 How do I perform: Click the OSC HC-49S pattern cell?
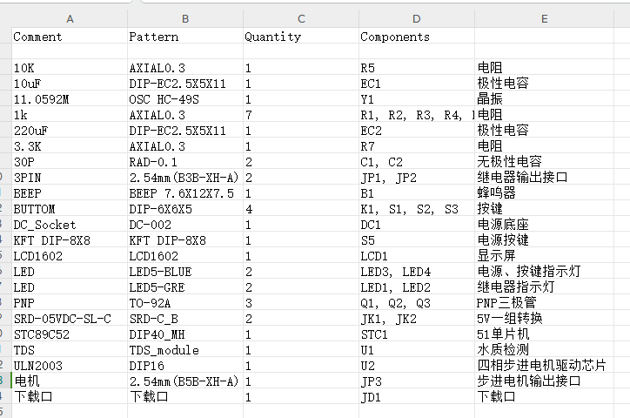click(x=164, y=99)
